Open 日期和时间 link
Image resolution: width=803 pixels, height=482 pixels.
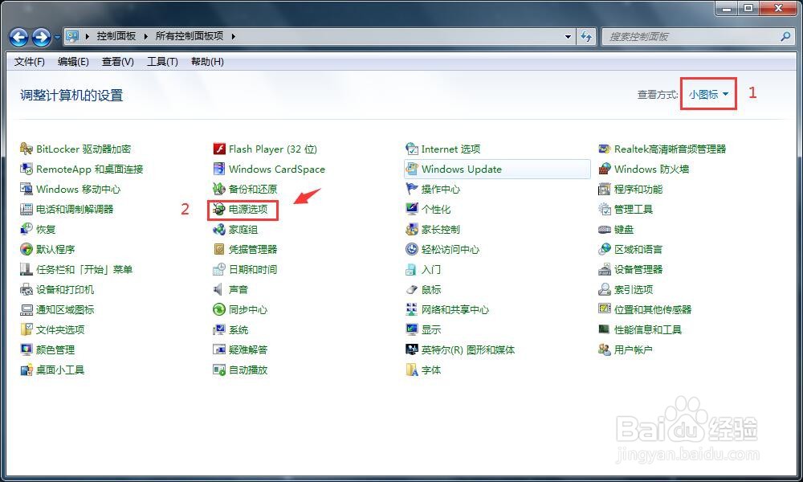(252, 269)
